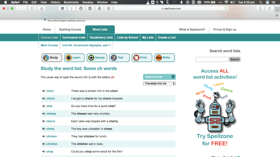Screen dimensions: 280x157
Task: Add a new tab with plus icon
Action: tap(277, 10)
